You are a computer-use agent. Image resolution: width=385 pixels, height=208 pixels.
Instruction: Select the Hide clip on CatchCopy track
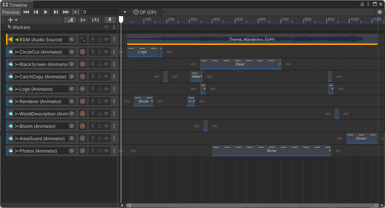point(197,76)
